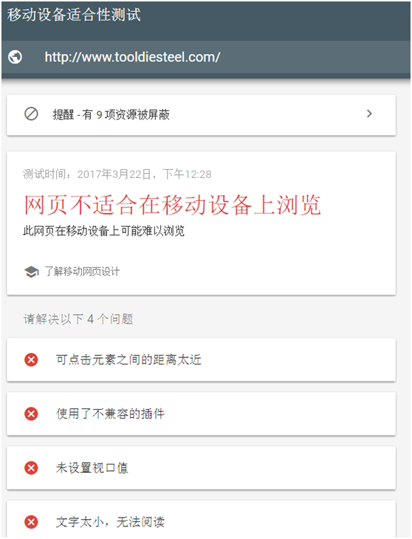Click red error icon for 文字太小，无法阅读
The width and height of the screenshot is (412, 539).
tap(31, 522)
